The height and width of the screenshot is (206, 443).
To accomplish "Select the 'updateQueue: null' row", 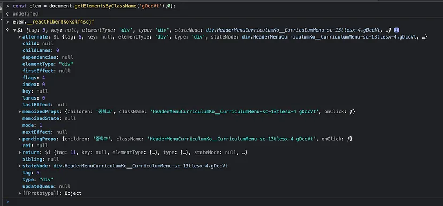I will tap(47, 187).
